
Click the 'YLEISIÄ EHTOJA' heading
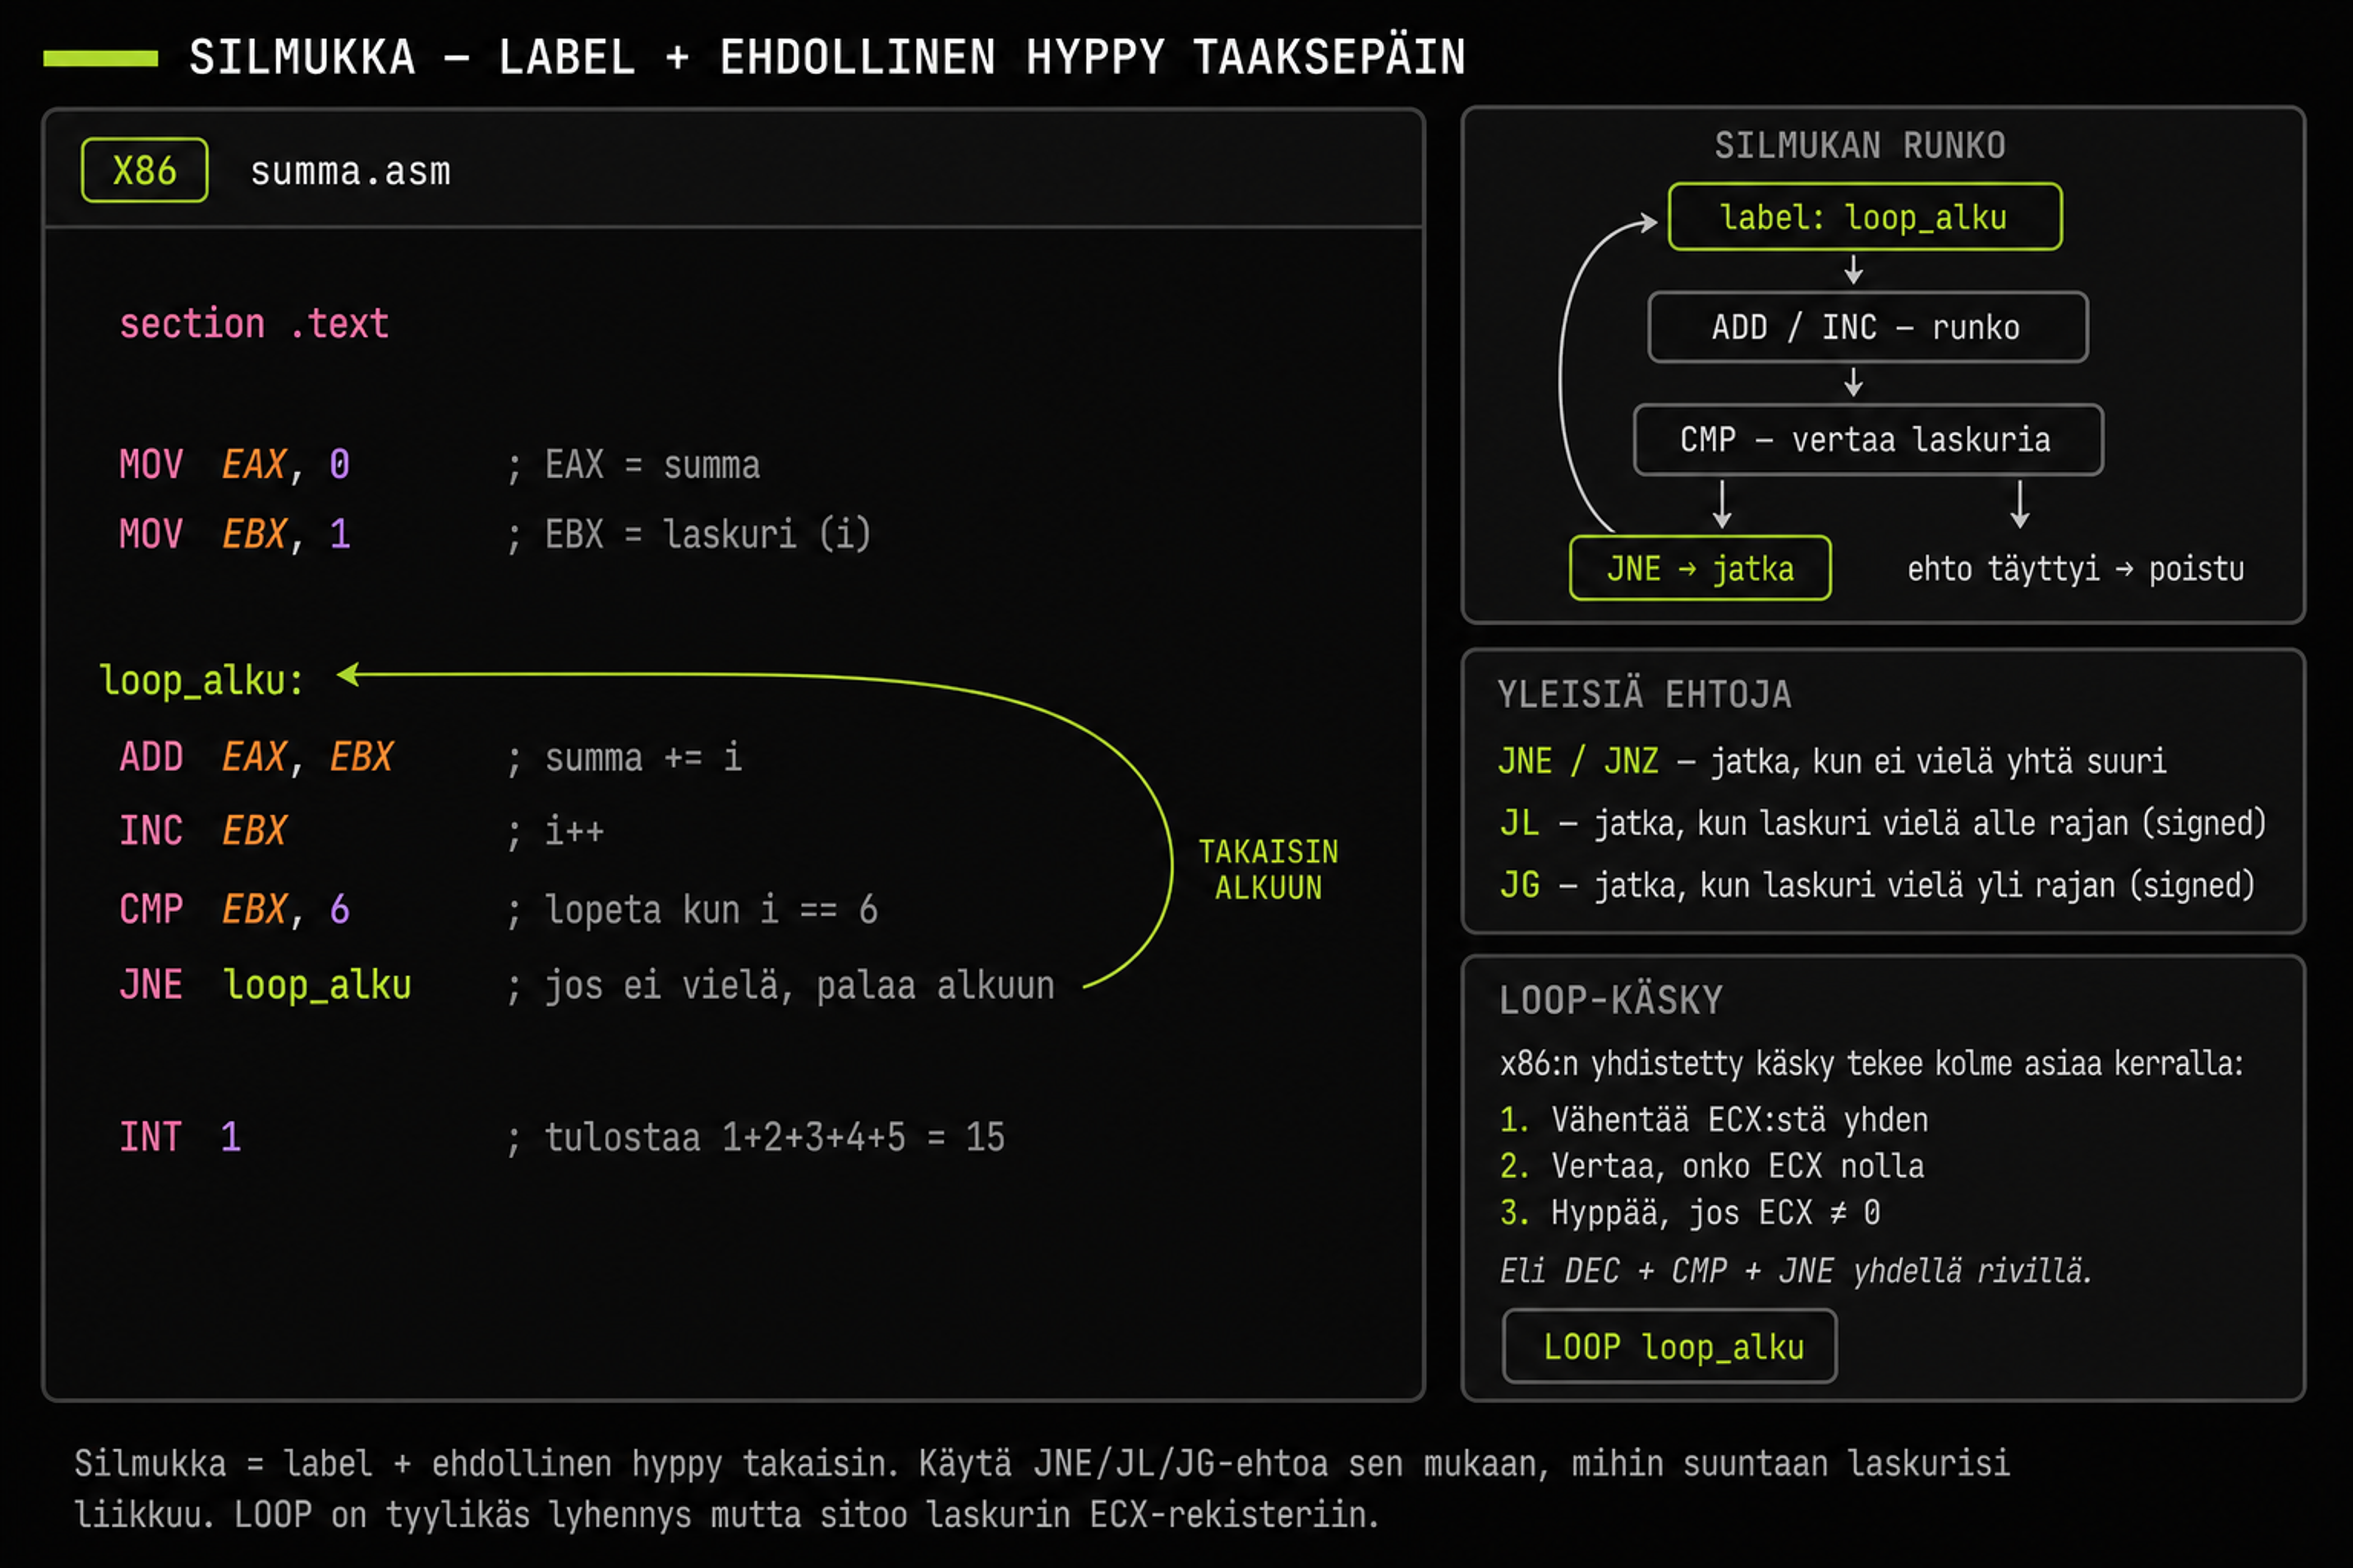coord(1645,694)
